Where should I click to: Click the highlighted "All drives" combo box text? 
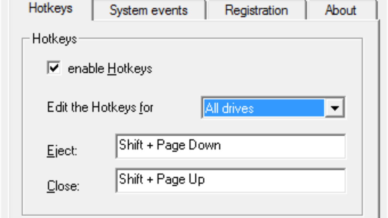pyautogui.click(x=230, y=108)
